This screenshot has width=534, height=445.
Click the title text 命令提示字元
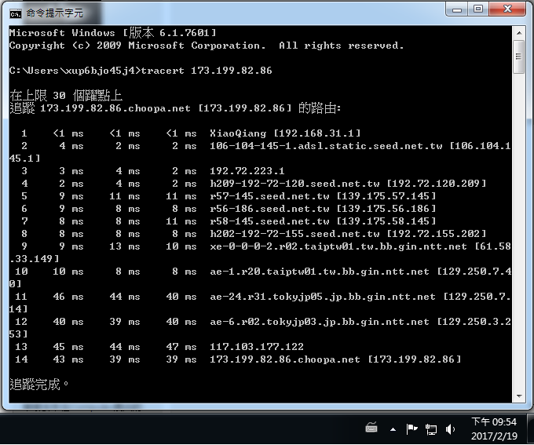pos(55,13)
